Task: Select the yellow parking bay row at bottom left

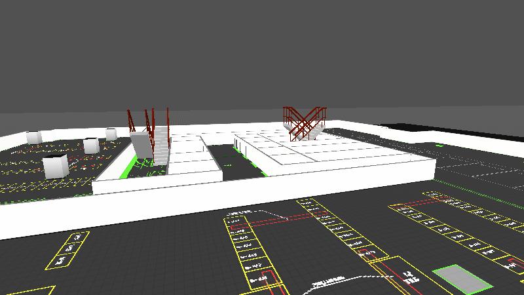Action: click(x=67, y=251)
